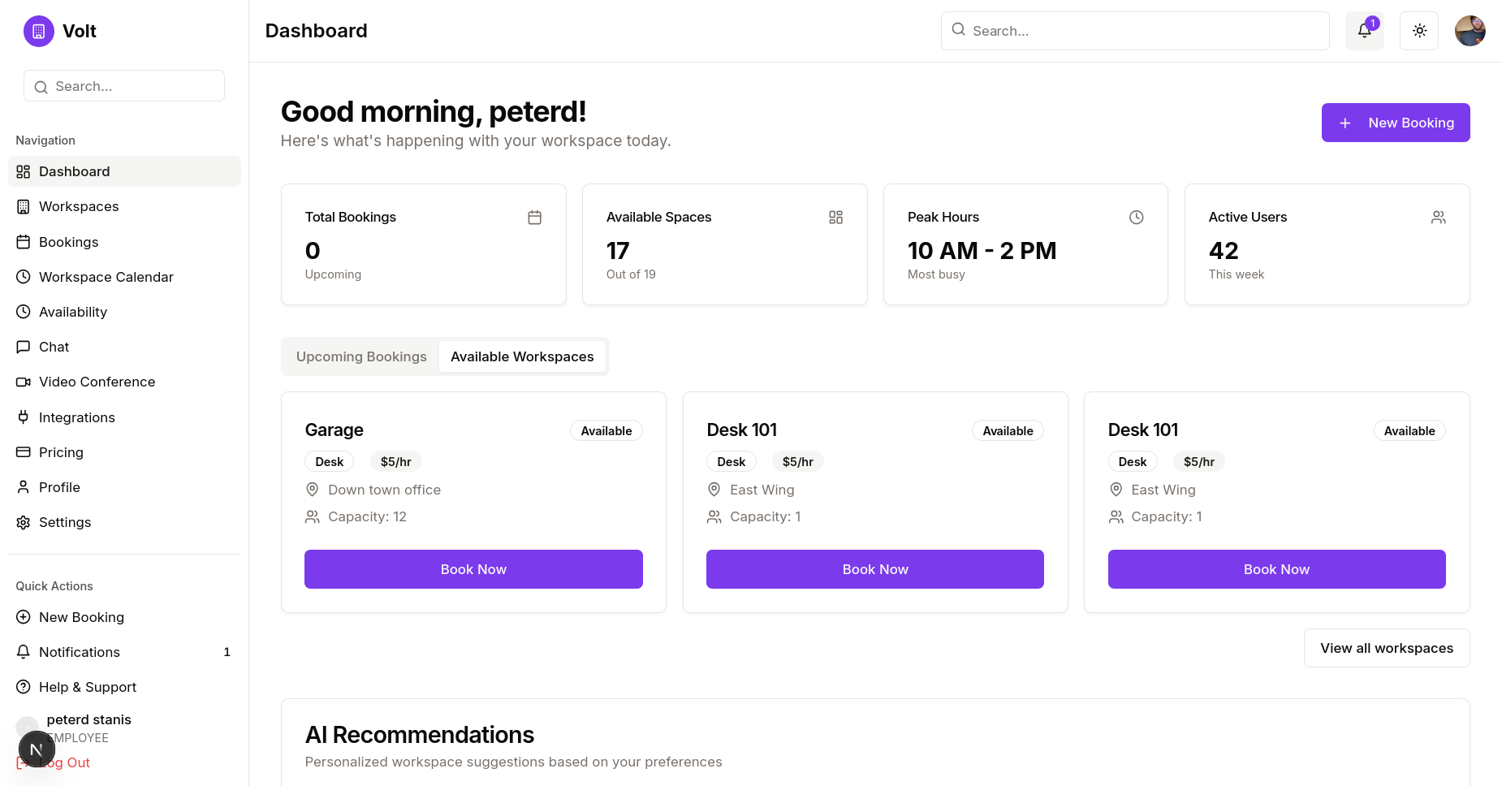The width and height of the screenshot is (1502, 786).
Task: Click $5/hr tag on Garage card
Action: 396,462
